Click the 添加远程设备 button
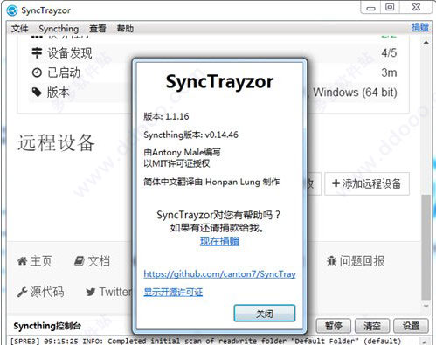The image size is (436, 345). click(367, 183)
